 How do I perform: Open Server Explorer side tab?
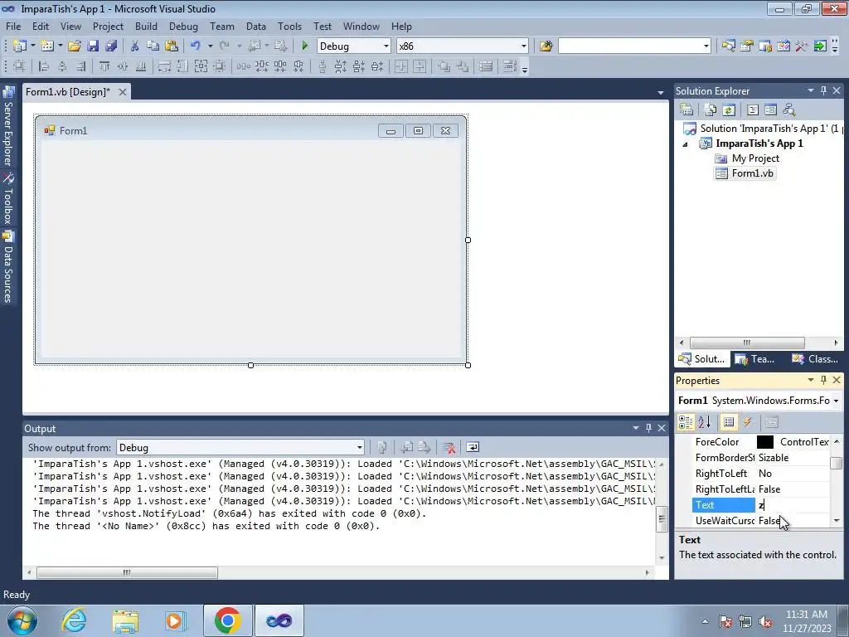8,126
